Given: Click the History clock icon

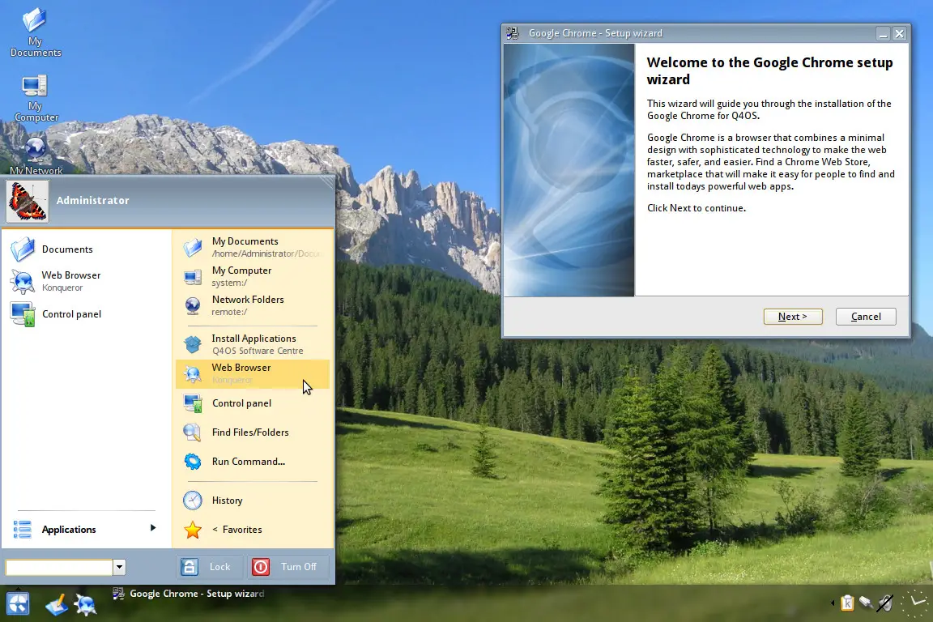Looking at the screenshot, I should tap(193, 501).
